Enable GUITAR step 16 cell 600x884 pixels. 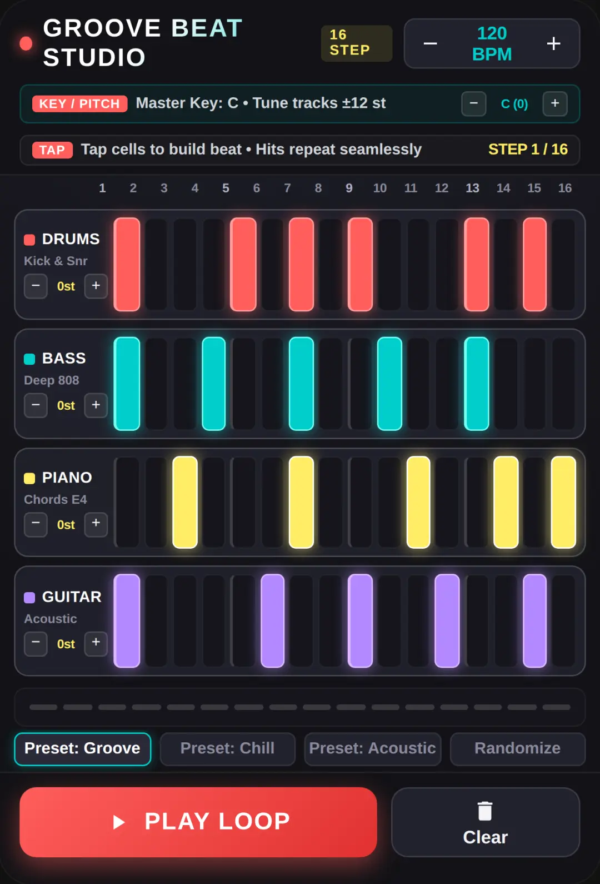point(564,621)
